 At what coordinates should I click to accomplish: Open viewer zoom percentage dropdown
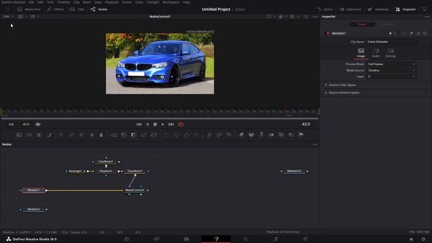8,16
